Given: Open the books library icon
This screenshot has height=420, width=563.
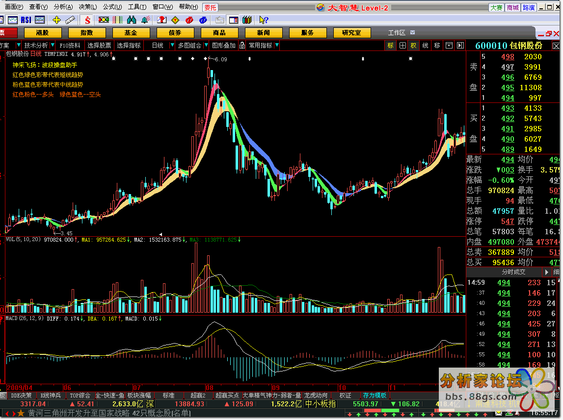Looking at the screenshot, I should 247,20.
